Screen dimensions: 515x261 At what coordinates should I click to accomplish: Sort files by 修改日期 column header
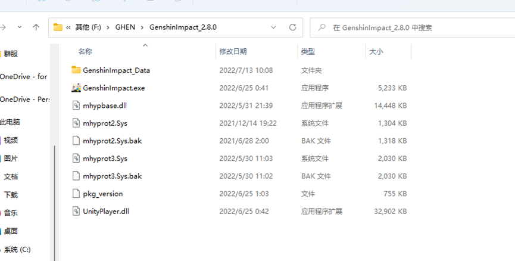point(233,51)
